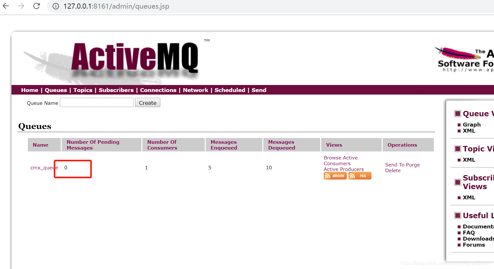Open Forums in Useful Links
The height and width of the screenshot is (269, 494).
point(474,245)
